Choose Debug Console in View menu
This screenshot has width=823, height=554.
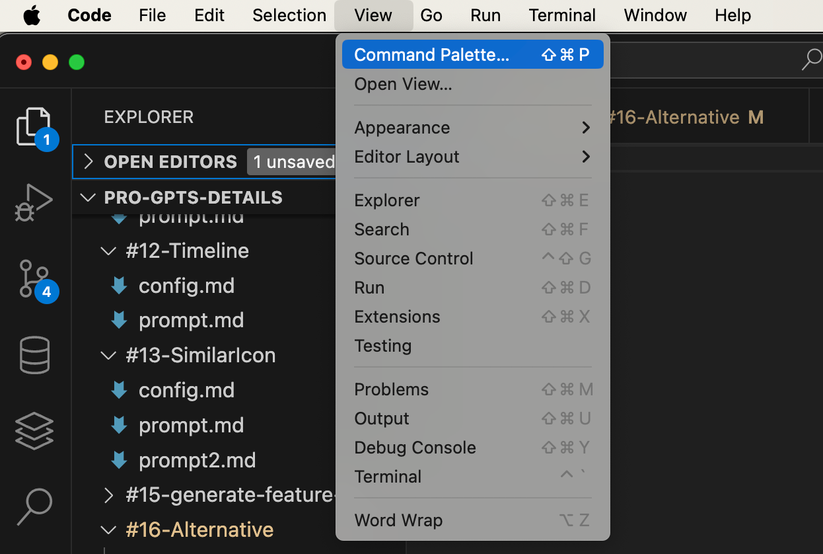coord(415,448)
